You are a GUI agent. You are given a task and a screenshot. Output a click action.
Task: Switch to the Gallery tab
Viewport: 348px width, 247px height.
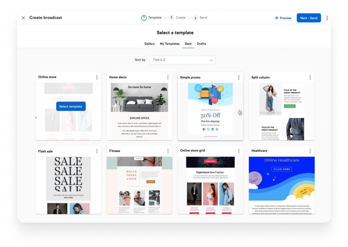[x=149, y=44]
